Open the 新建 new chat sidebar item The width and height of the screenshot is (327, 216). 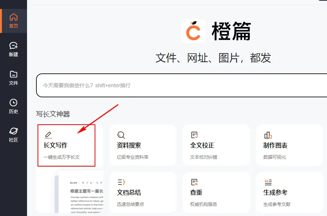click(14, 49)
